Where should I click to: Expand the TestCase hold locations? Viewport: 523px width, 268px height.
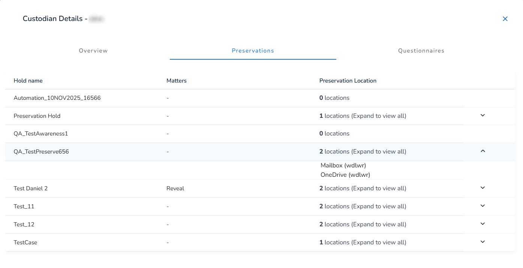pyautogui.click(x=483, y=242)
